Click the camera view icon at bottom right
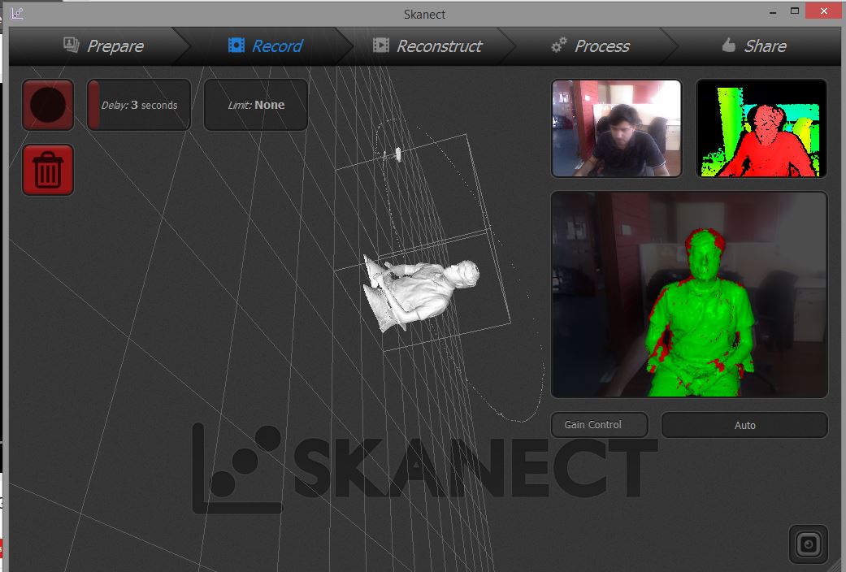 (809, 544)
